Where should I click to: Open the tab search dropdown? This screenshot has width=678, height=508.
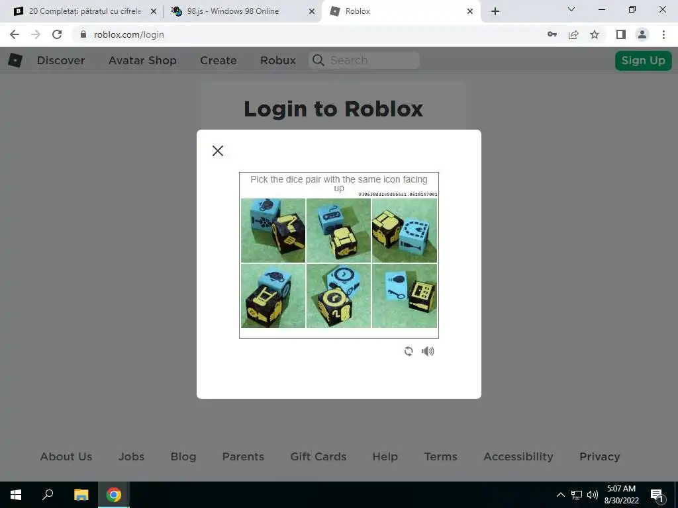pyautogui.click(x=571, y=9)
